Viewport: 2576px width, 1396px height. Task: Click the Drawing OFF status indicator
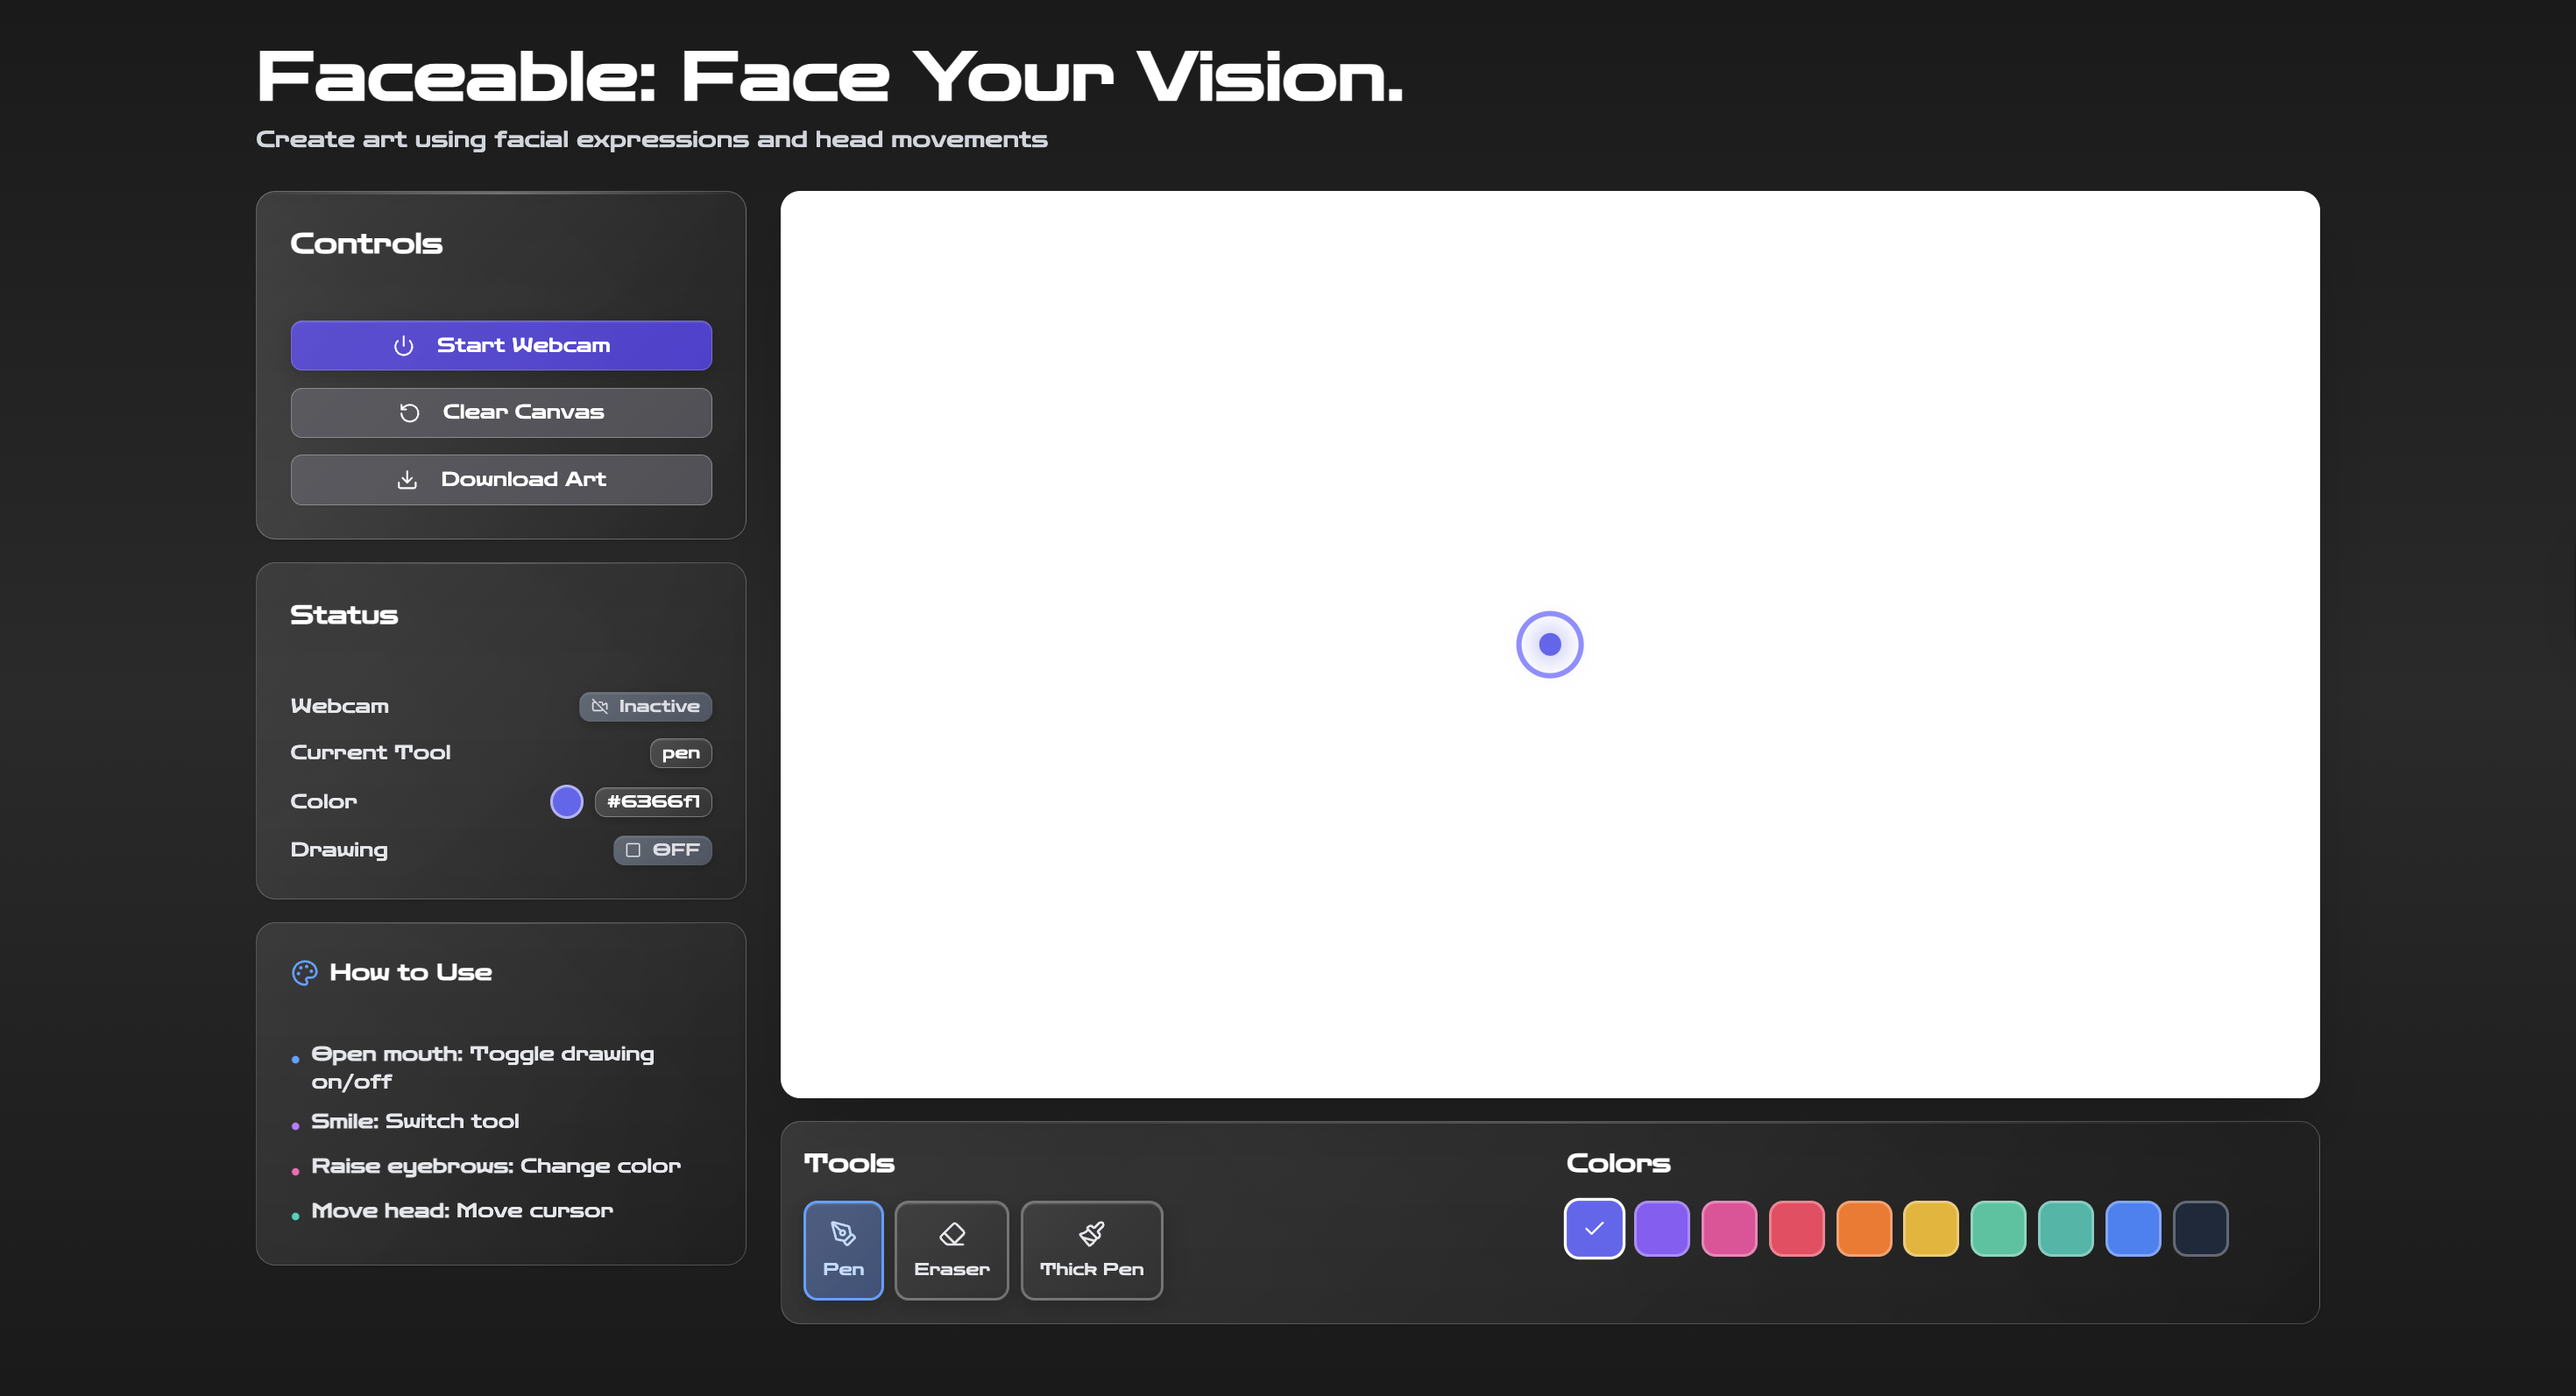[x=662, y=850]
